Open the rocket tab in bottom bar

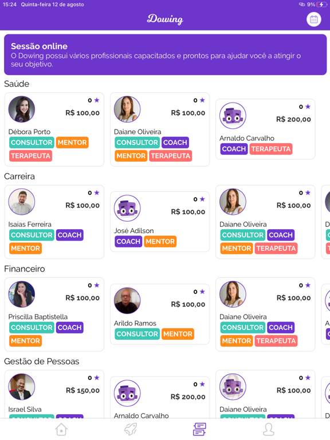click(x=131, y=429)
